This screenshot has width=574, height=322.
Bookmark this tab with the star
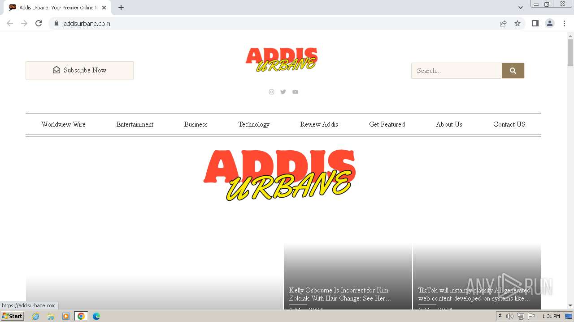click(517, 23)
